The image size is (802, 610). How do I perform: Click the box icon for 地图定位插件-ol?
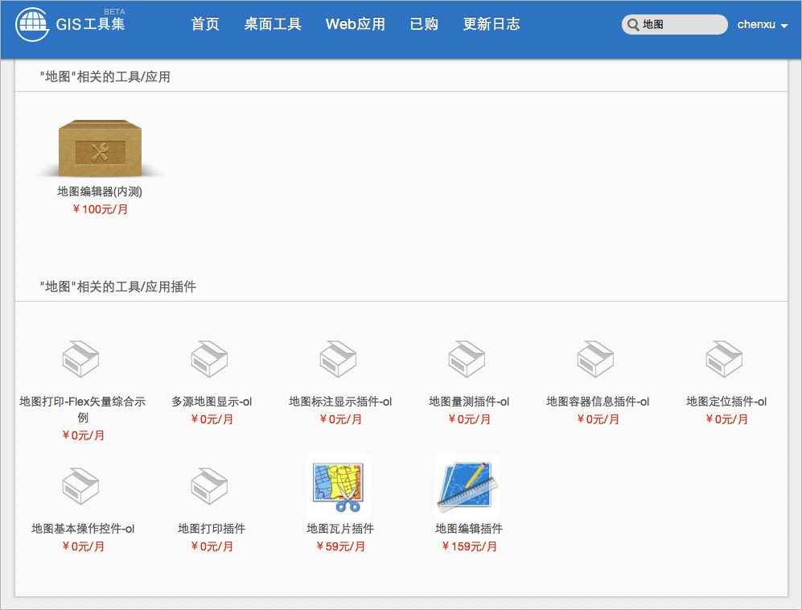click(x=724, y=359)
